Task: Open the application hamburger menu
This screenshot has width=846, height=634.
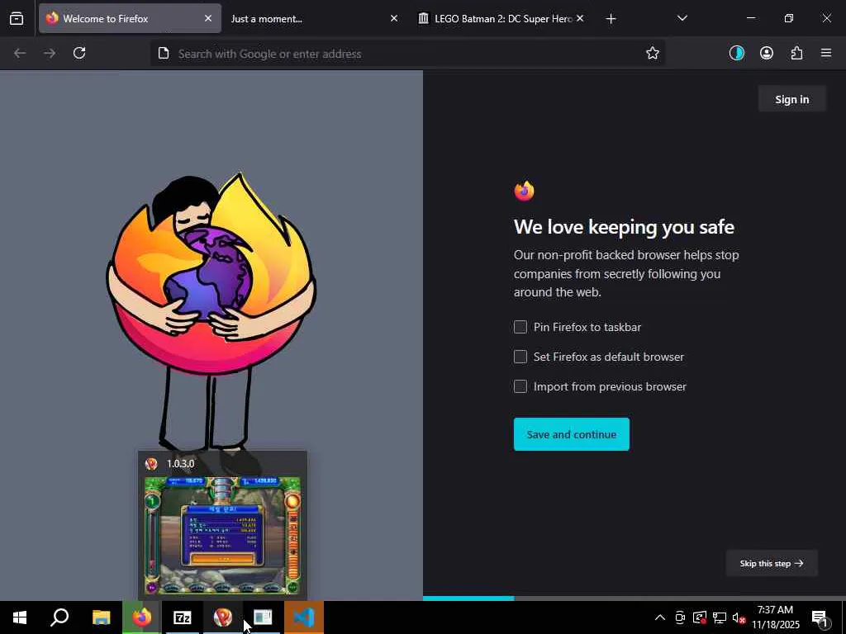Action: (826, 53)
